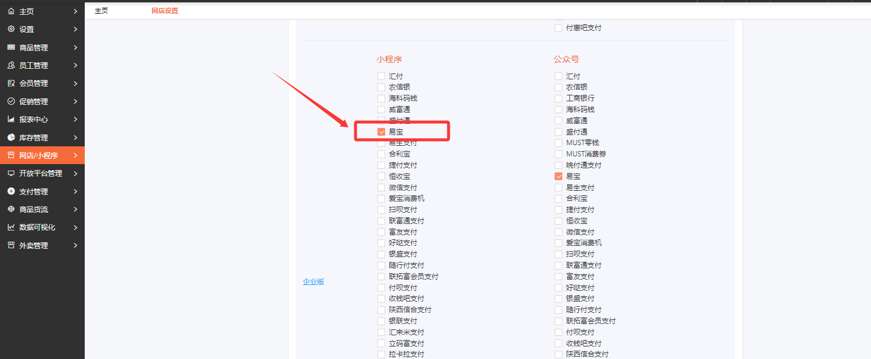Click the coin icon beside 支付管理
Image resolution: width=871 pixels, height=359 pixels.
click(11, 191)
